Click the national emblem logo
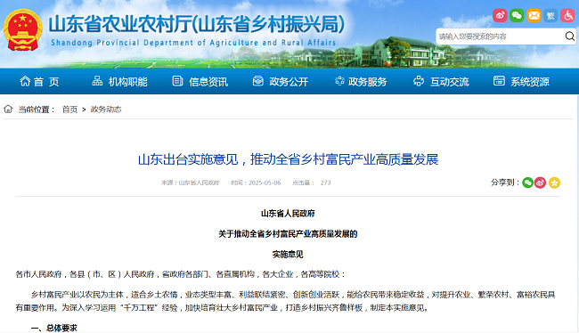 tap(22, 29)
